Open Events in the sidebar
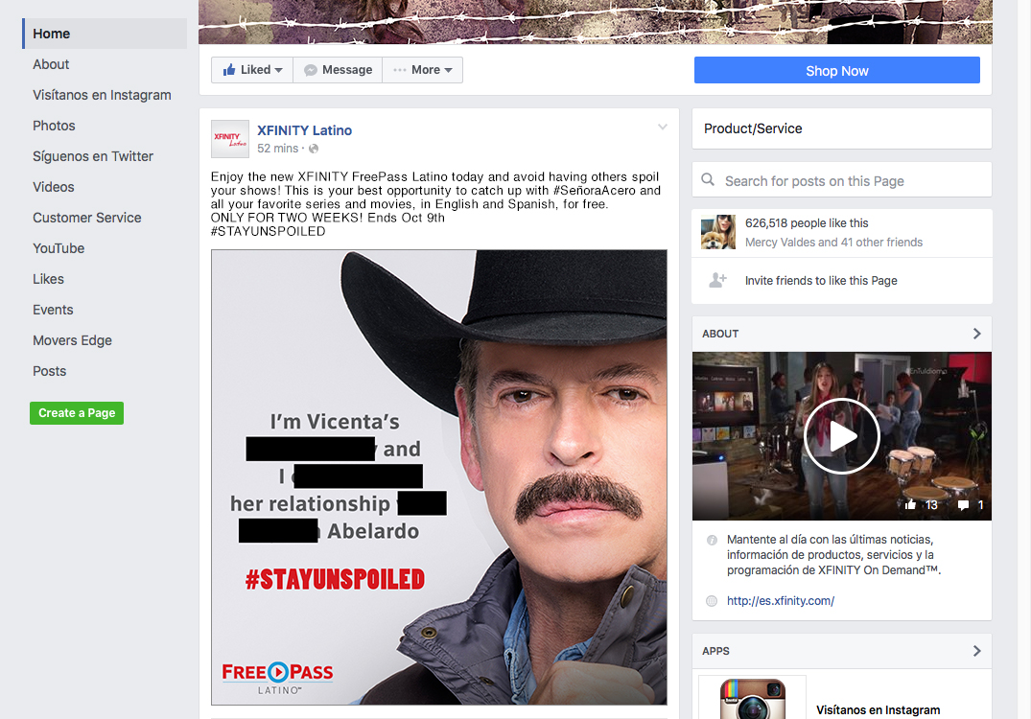Image resolution: width=1031 pixels, height=719 pixels. click(x=53, y=310)
